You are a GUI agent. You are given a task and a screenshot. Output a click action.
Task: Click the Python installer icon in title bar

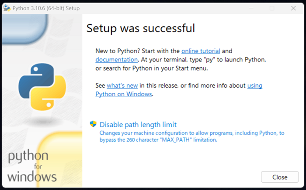click(x=7, y=8)
